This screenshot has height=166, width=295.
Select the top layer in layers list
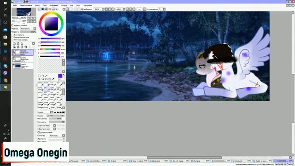pyautogui.click(x=23, y=52)
